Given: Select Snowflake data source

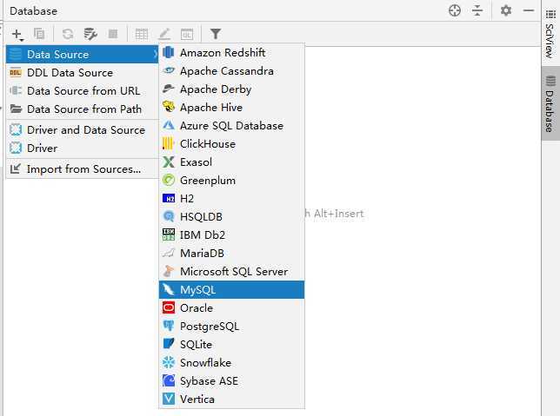Looking at the screenshot, I should pyautogui.click(x=232, y=362).
